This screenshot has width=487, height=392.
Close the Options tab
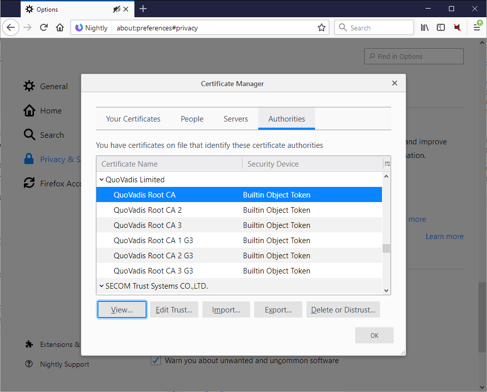coord(126,9)
